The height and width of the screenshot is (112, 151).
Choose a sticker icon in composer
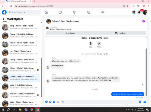(54, 102)
